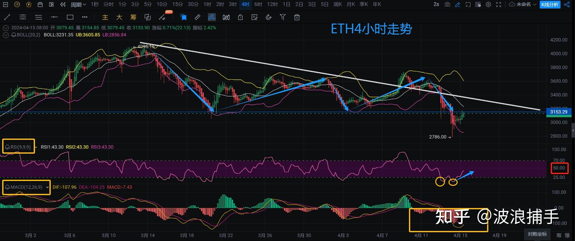Open the hexagon chart settings icon
The height and width of the screenshot is (241, 575).
click(x=488, y=4)
